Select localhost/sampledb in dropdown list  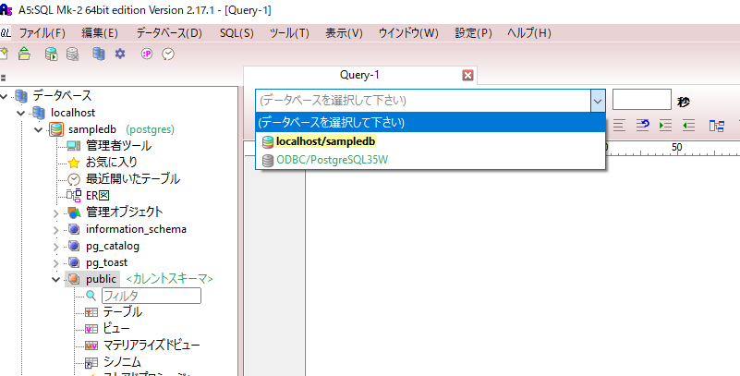tap(431, 141)
